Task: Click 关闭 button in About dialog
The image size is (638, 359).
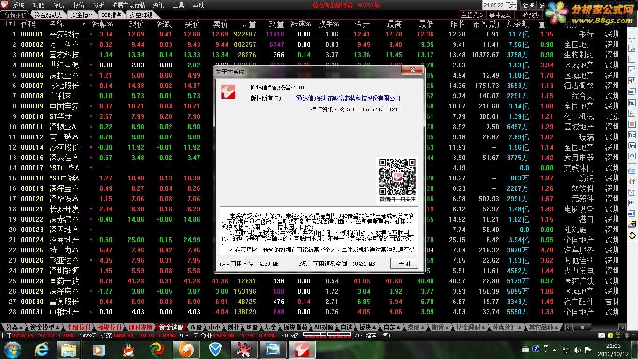Action: tap(404, 263)
